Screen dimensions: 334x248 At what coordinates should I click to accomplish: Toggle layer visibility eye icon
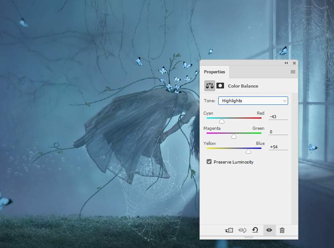point(269,230)
